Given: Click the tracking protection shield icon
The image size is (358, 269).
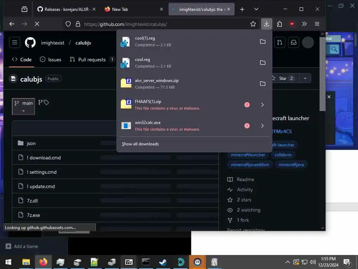Looking at the screenshot, I should (x=68, y=24).
